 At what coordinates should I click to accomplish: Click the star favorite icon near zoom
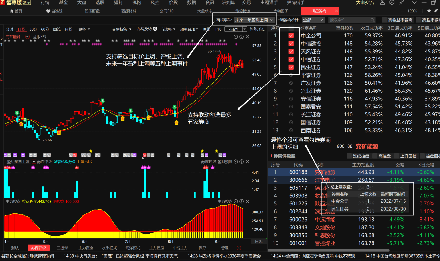click(x=429, y=11)
